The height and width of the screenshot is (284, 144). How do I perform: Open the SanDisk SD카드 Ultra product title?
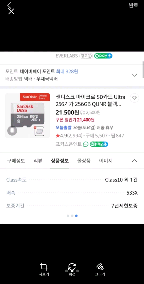click(90, 101)
